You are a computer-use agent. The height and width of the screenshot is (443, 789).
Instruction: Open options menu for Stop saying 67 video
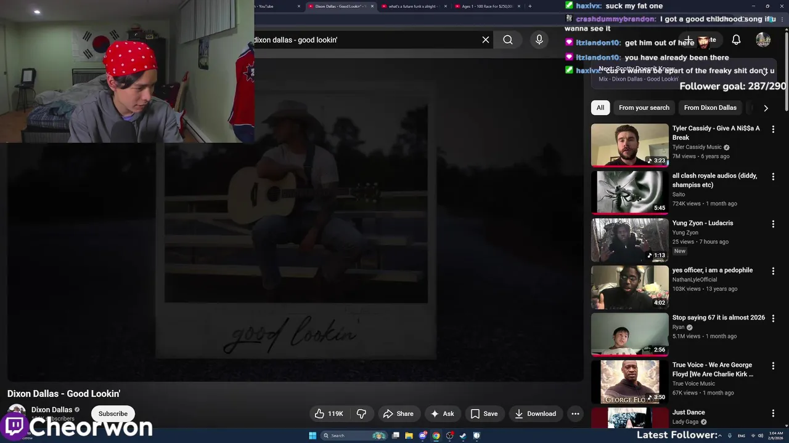coord(773,319)
